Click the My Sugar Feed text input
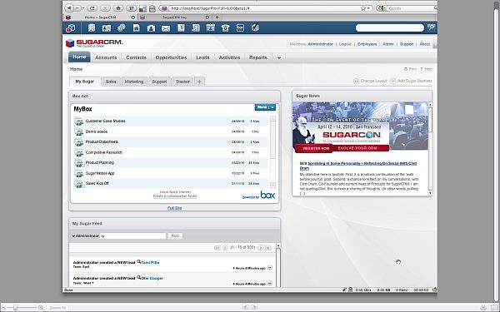 tap(133, 236)
